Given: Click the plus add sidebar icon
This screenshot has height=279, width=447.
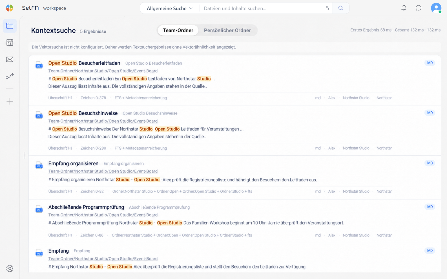Looking at the screenshot, I should point(10,101).
